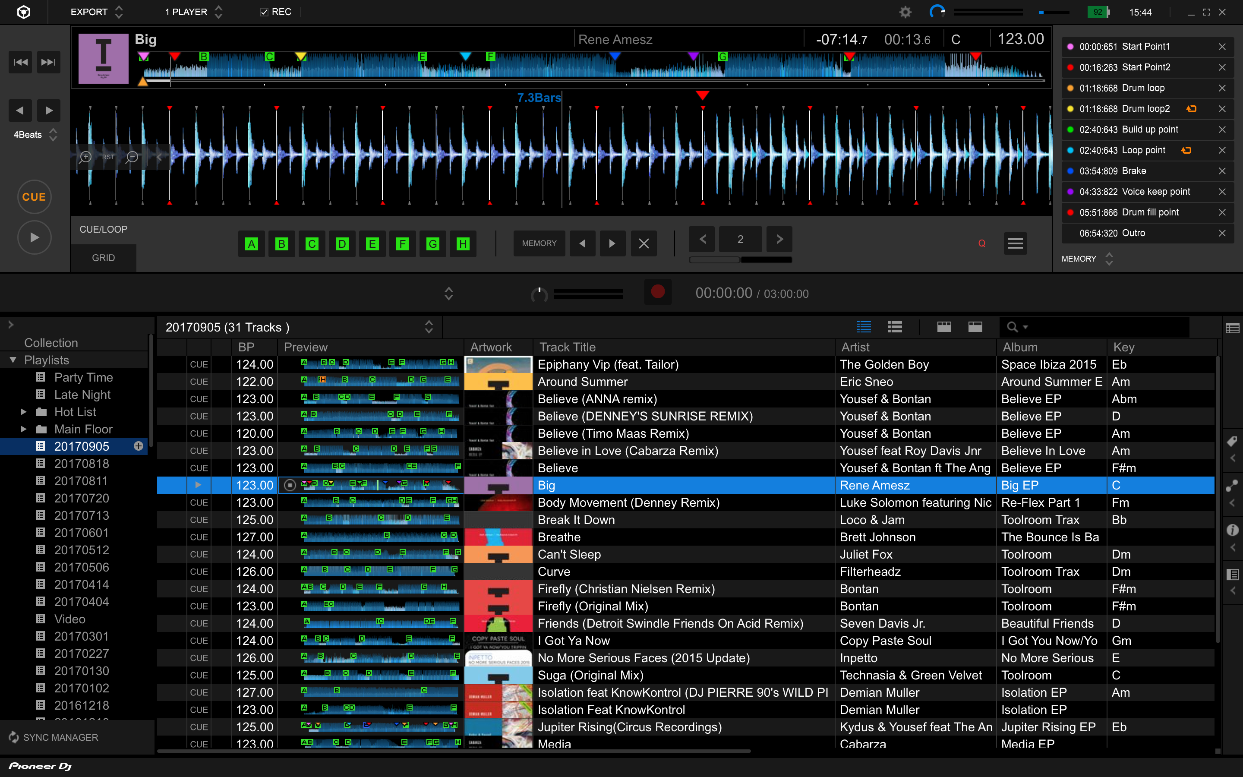Viewport: 1243px width, 777px height.
Task: Uncheck the REC checkbox
Action: pos(264,11)
